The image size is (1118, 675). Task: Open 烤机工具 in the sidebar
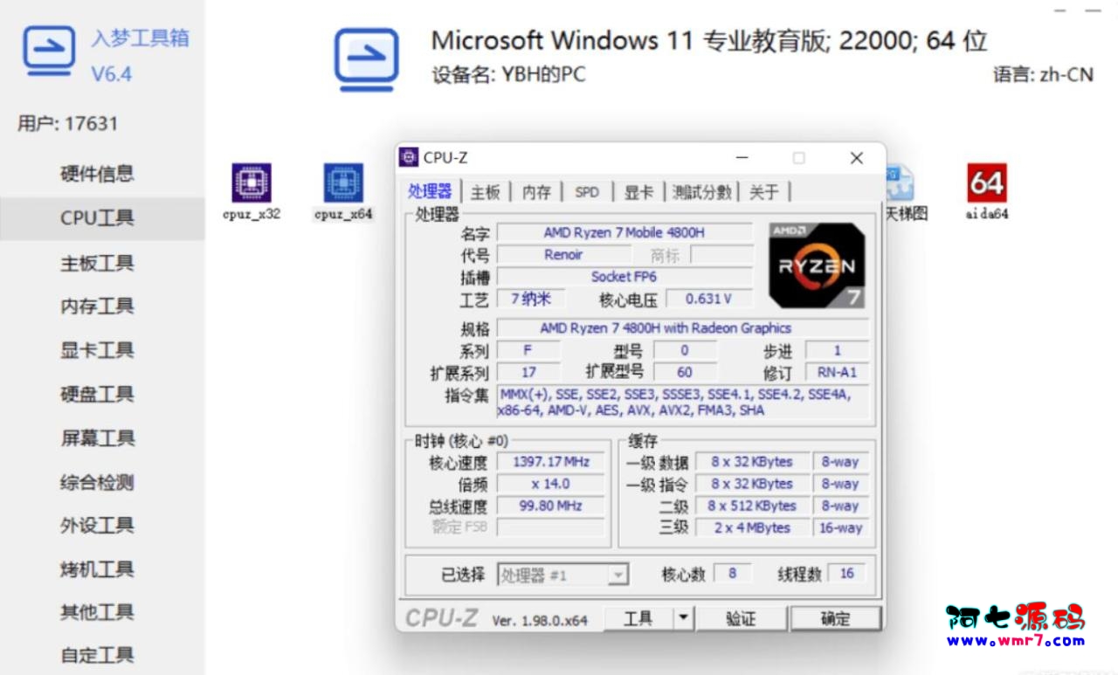pyautogui.click(x=97, y=569)
